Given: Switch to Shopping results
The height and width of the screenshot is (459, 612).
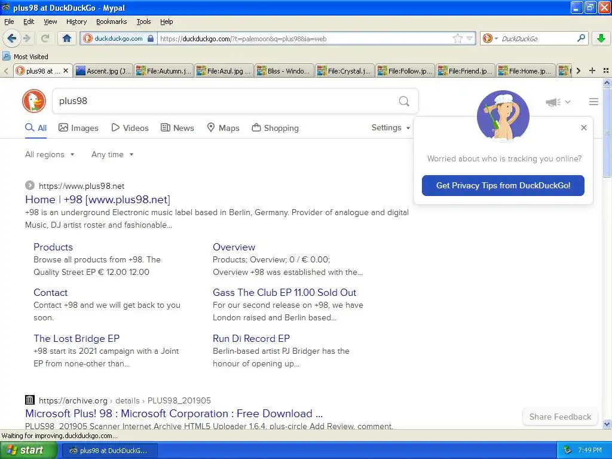Looking at the screenshot, I should [x=275, y=128].
